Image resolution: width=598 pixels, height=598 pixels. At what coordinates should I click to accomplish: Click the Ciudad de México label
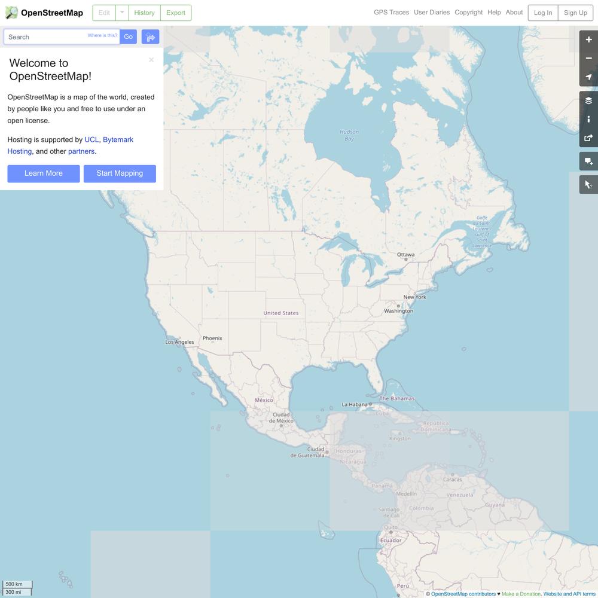(281, 417)
